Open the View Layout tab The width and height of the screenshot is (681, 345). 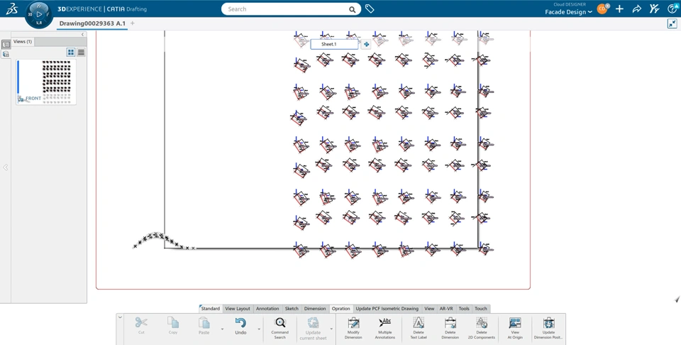[238, 309]
